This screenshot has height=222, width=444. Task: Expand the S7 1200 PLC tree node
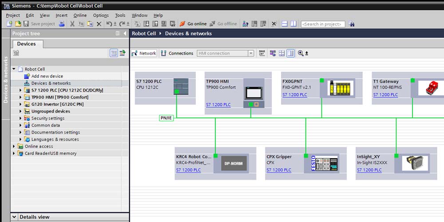click(x=20, y=90)
